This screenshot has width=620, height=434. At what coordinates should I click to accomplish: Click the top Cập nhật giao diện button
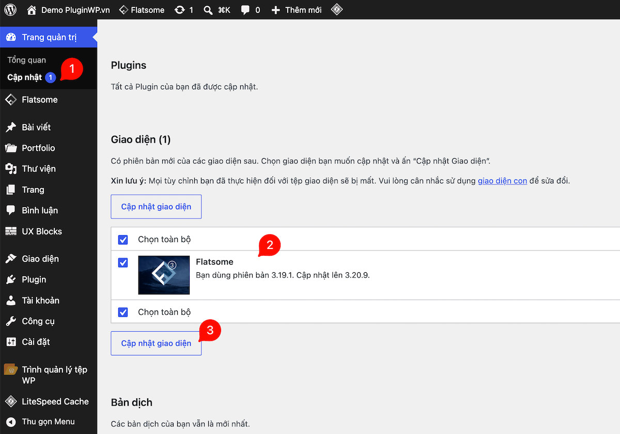156,207
